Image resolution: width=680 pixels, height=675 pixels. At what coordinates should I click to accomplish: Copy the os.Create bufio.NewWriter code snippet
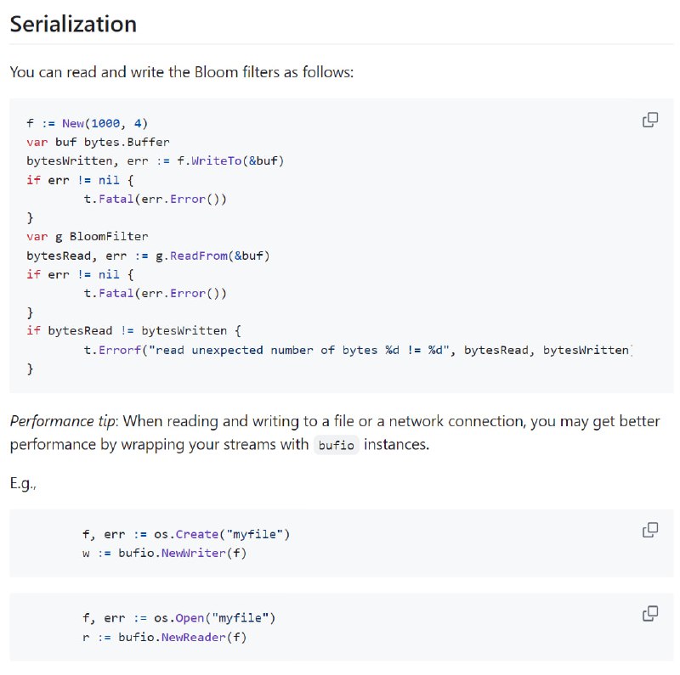click(x=650, y=530)
